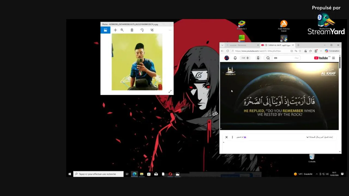
Task: Open the weather widget showing 14°C Ensoleillé
Action: [x=303, y=174]
